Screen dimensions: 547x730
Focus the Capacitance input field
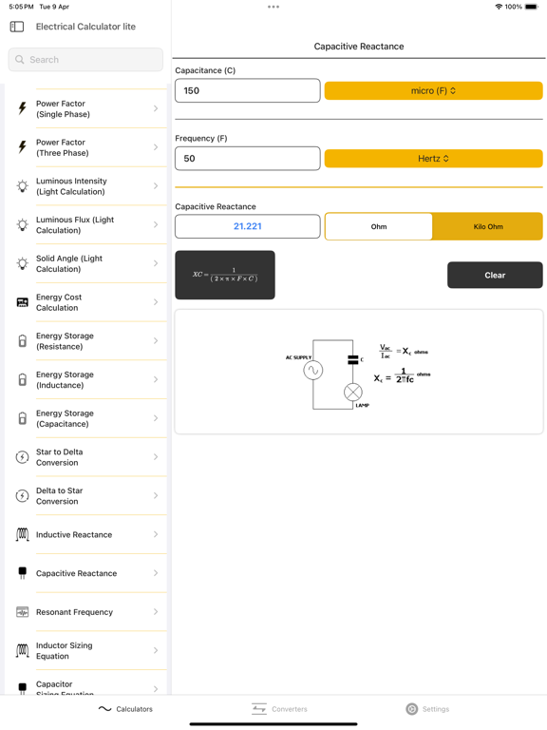(x=248, y=91)
